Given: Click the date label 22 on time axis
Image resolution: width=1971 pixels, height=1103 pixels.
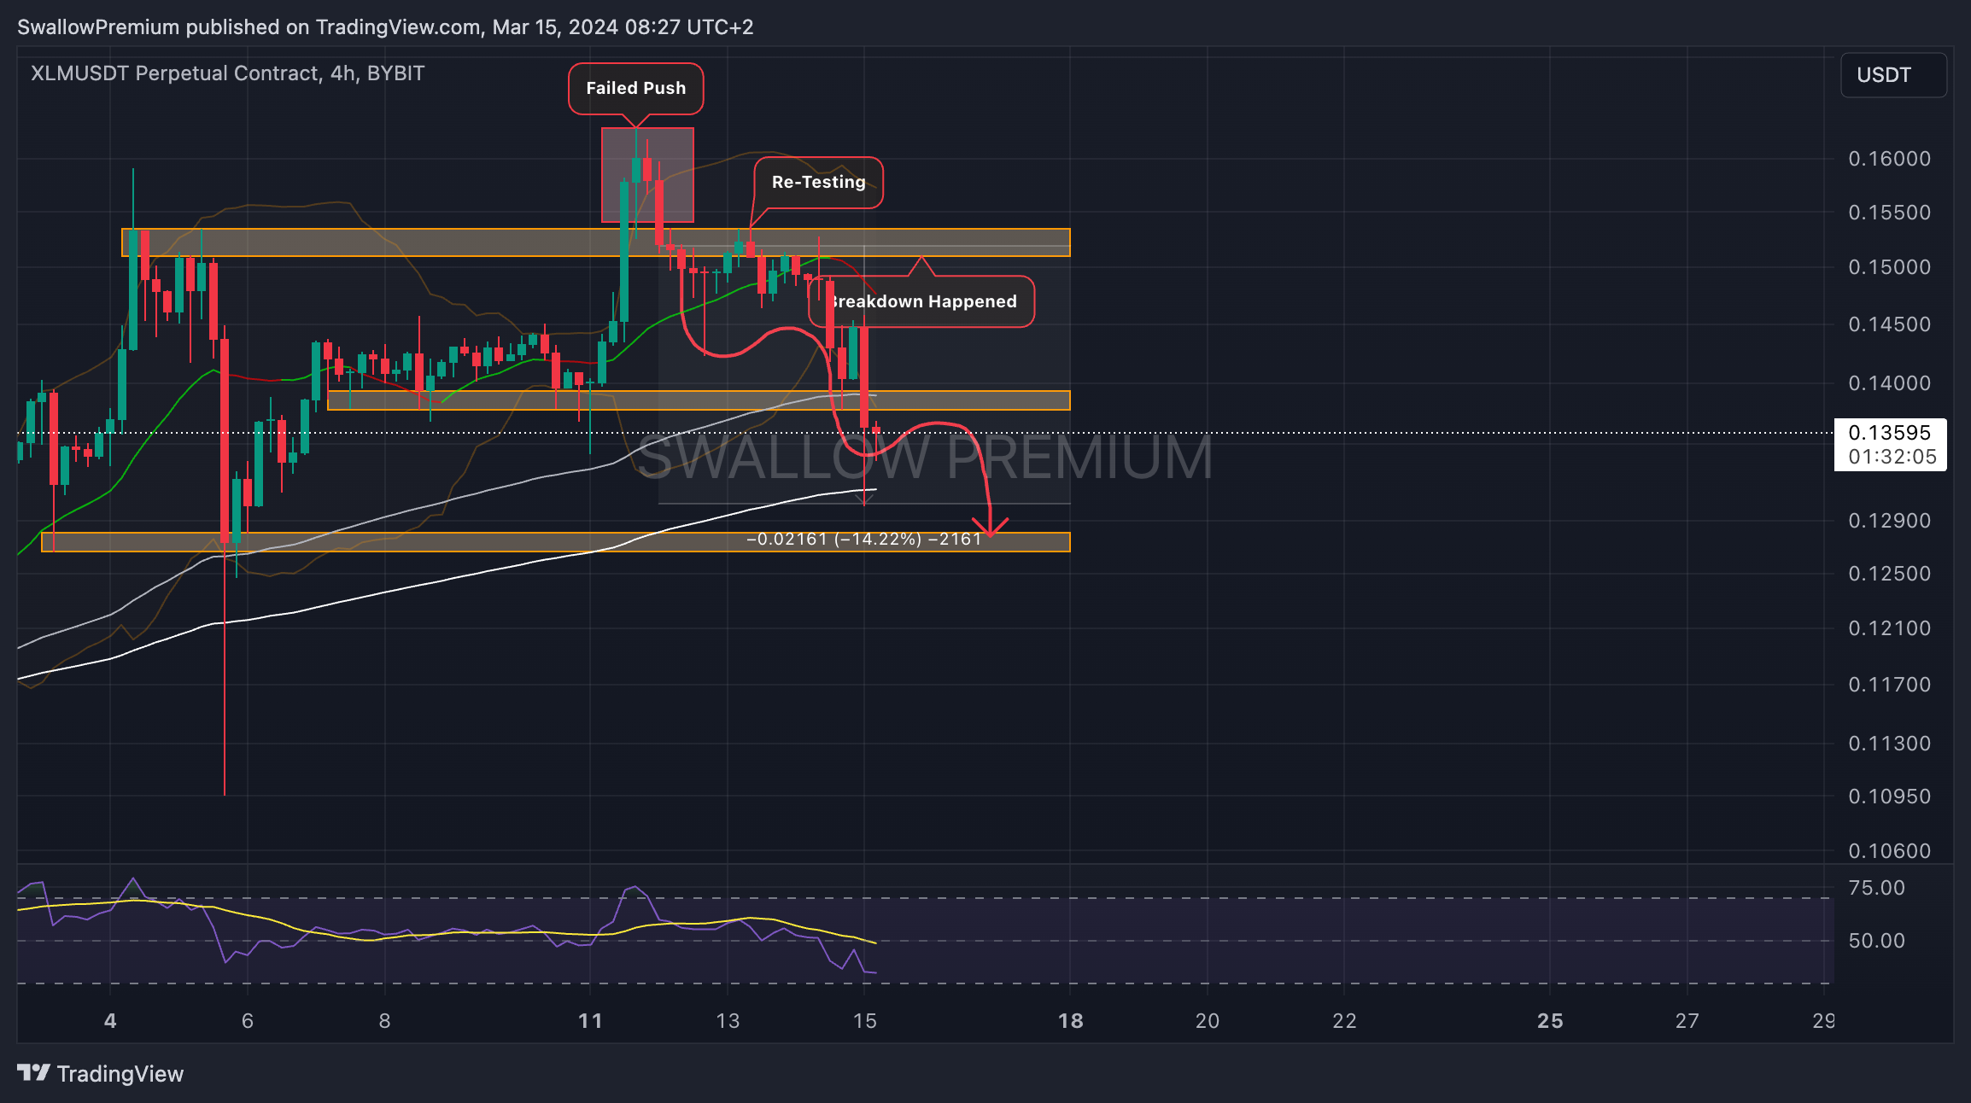Looking at the screenshot, I should coord(1345,1021).
